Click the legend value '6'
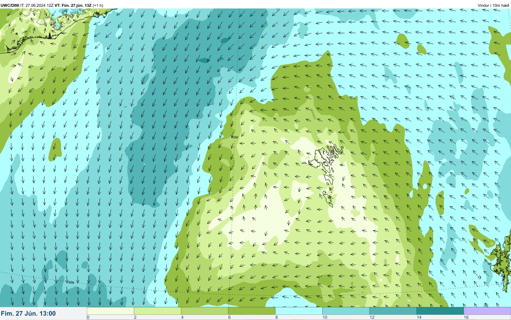The width and height of the screenshot is (511, 320). click(x=230, y=317)
